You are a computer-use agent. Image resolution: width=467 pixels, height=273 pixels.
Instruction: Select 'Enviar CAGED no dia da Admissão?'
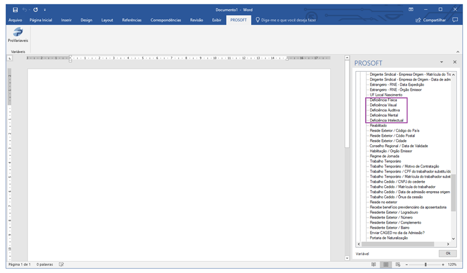397,233
